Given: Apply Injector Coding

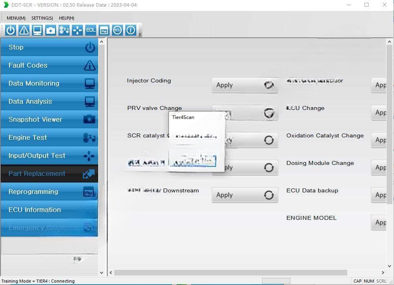Looking at the screenshot, I should pyautogui.click(x=245, y=85).
